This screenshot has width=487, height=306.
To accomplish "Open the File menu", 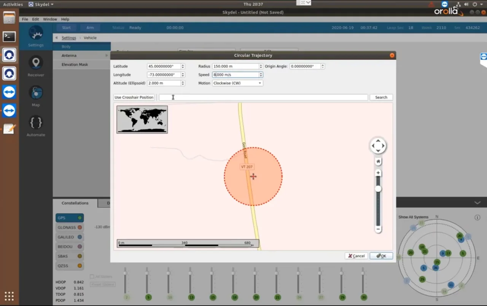I will click(x=25, y=19).
